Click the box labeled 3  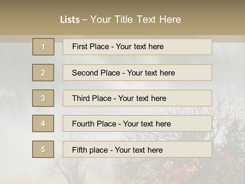(x=43, y=98)
